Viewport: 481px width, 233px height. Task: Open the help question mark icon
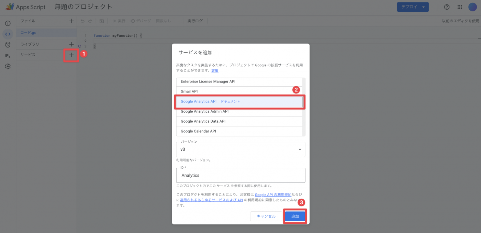(447, 7)
